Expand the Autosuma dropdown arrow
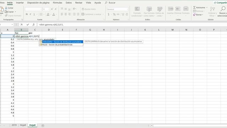 coord(207,7)
